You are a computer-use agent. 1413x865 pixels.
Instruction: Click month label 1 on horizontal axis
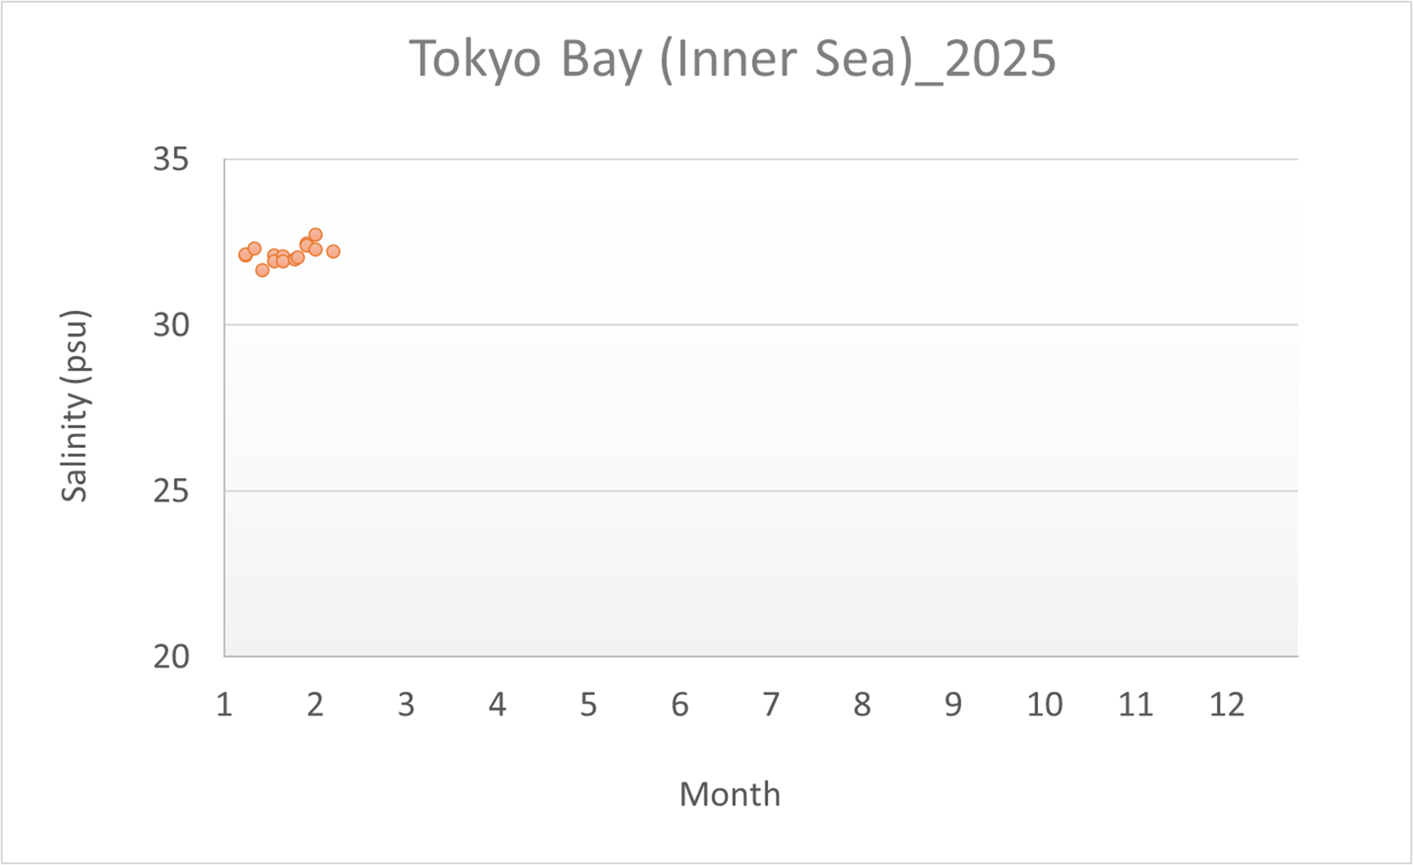coord(224,704)
